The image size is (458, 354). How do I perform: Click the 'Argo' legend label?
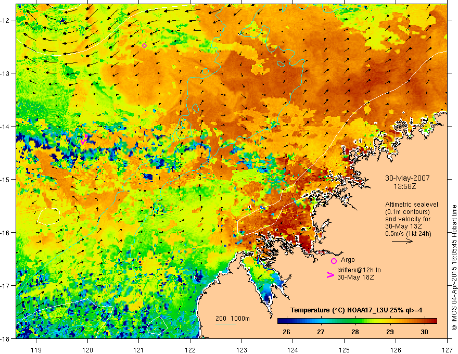348,260
